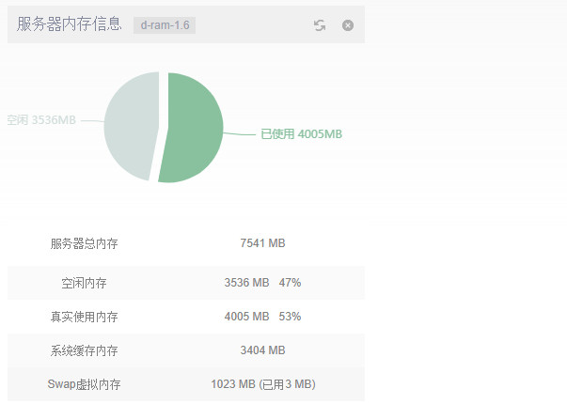
Task: Click the 53% used percentage
Action: coord(290,317)
